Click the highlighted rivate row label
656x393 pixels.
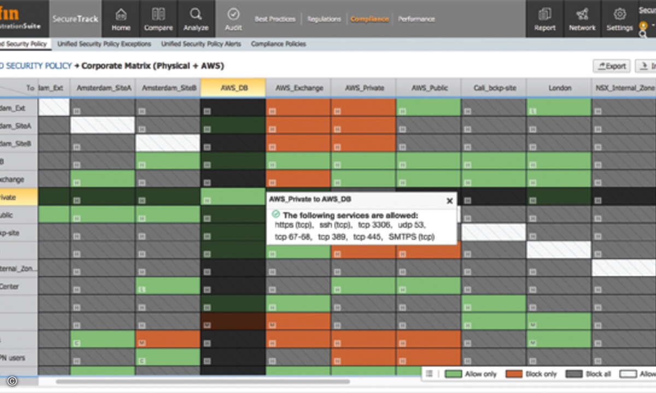tap(19, 197)
